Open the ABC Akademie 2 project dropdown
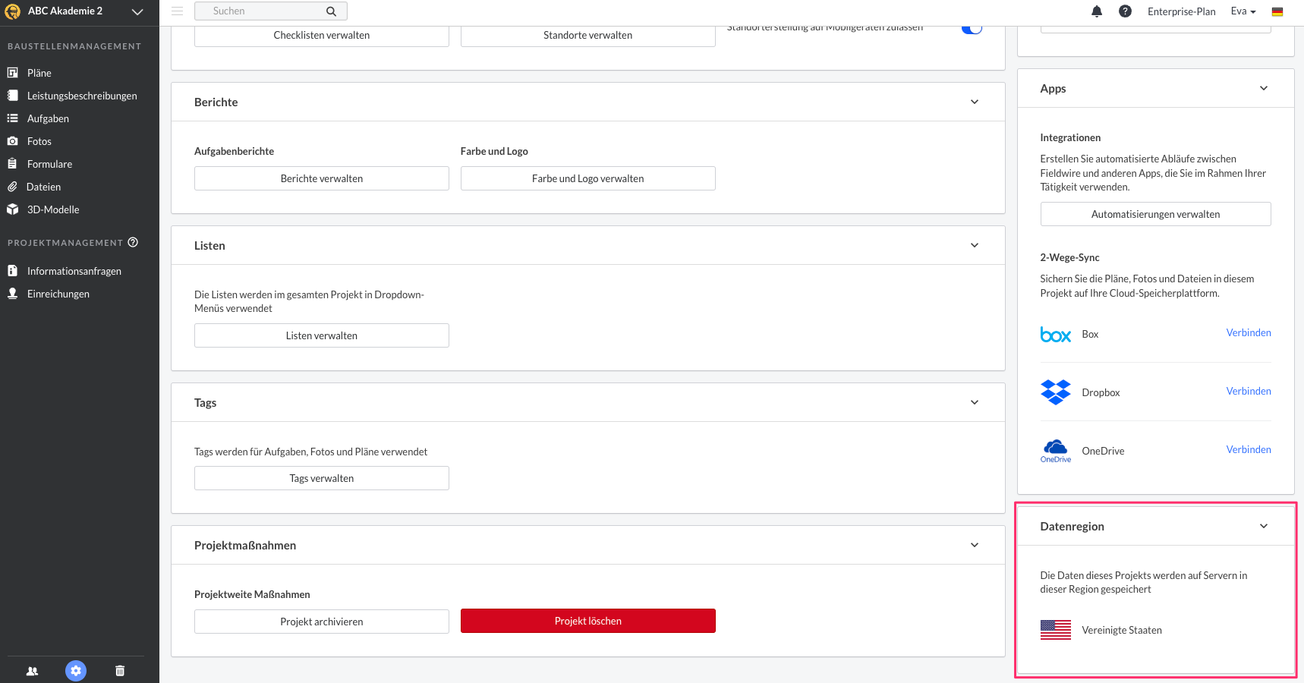The width and height of the screenshot is (1304, 683). tap(137, 11)
